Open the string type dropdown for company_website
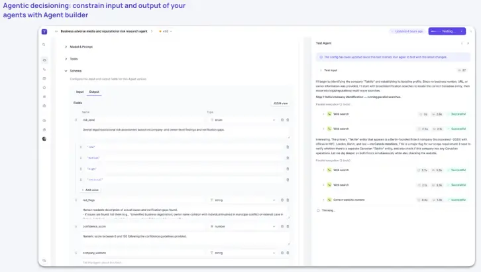 pyautogui.click(x=242, y=253)
